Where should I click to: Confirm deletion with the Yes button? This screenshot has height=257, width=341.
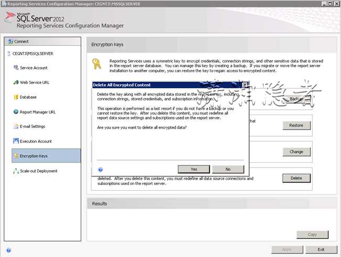click(194, 169)
